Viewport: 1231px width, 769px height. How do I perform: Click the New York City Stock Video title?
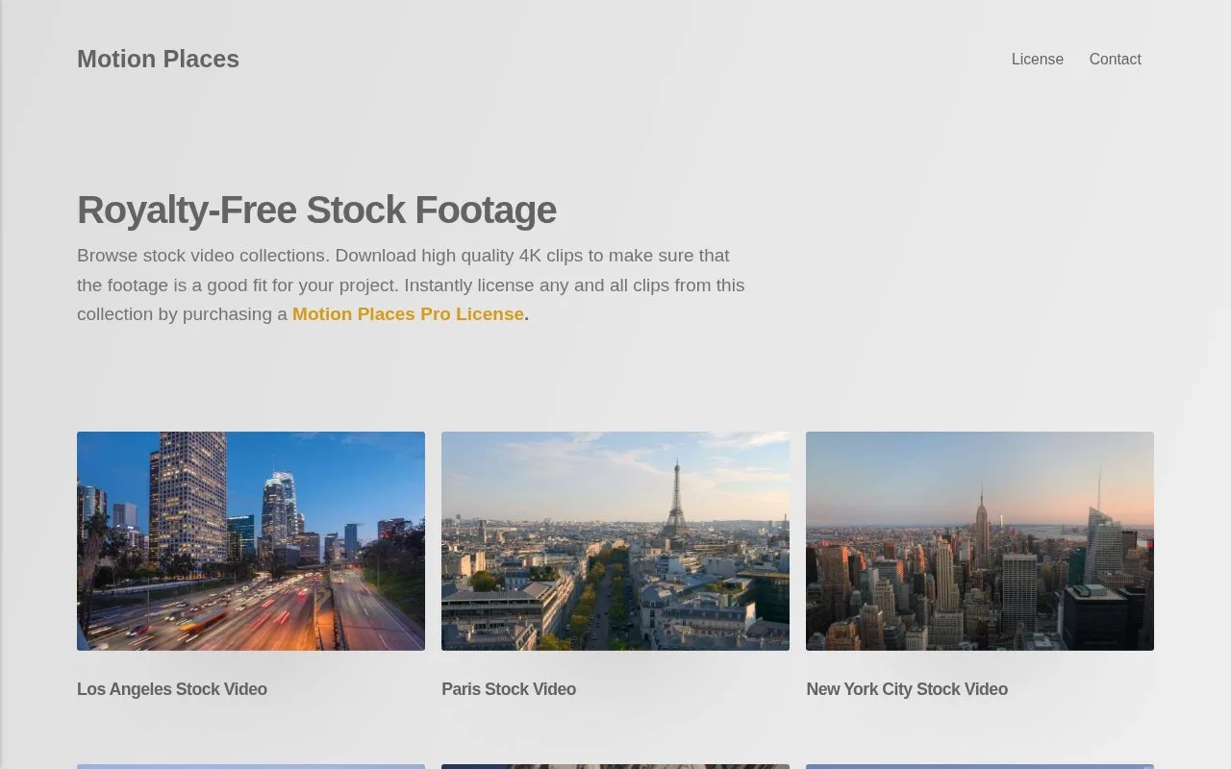[x=907, y=689]
